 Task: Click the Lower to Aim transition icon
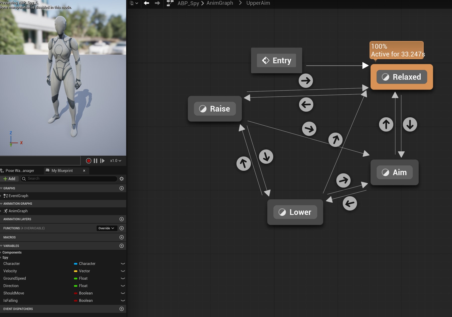pyautogui.click(x=343, y=180)
